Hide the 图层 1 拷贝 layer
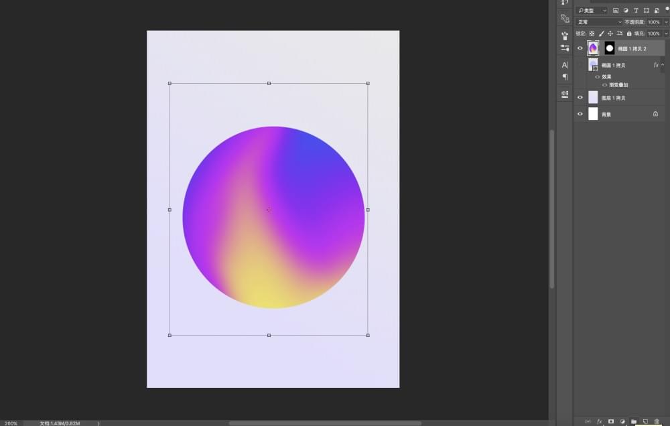The height and width of the screenshot is (426, 670). tap(580, 97)
